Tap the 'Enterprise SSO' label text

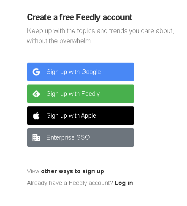68,137
